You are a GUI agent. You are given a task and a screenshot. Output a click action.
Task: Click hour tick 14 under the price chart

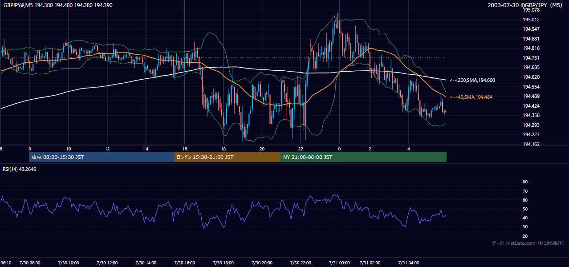146,149
